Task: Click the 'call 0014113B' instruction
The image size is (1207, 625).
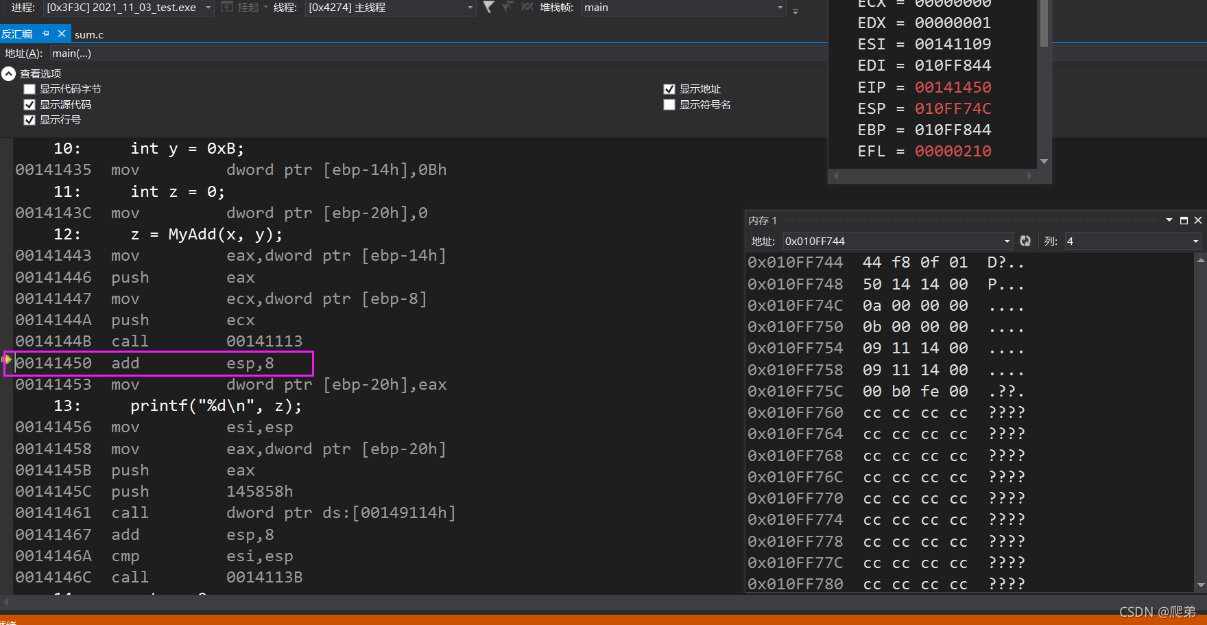Action: pos(206,577)
